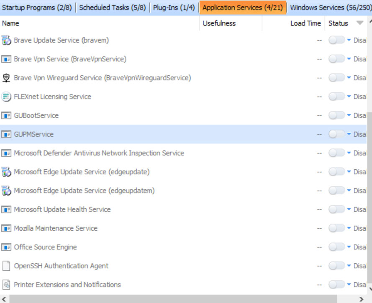Toggle Brave Update Service (bravem) switch
Viewport: 372px width, 303px height.
click(337, 40)
